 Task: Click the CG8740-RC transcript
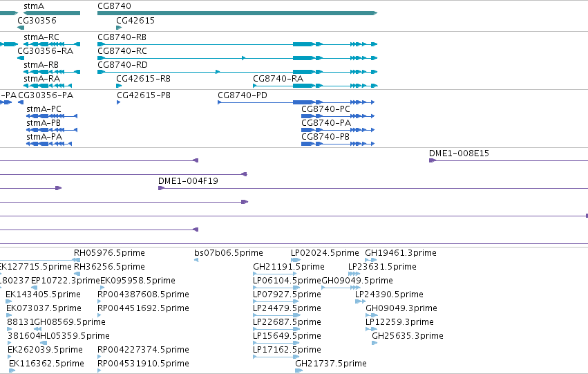[237, 58]
